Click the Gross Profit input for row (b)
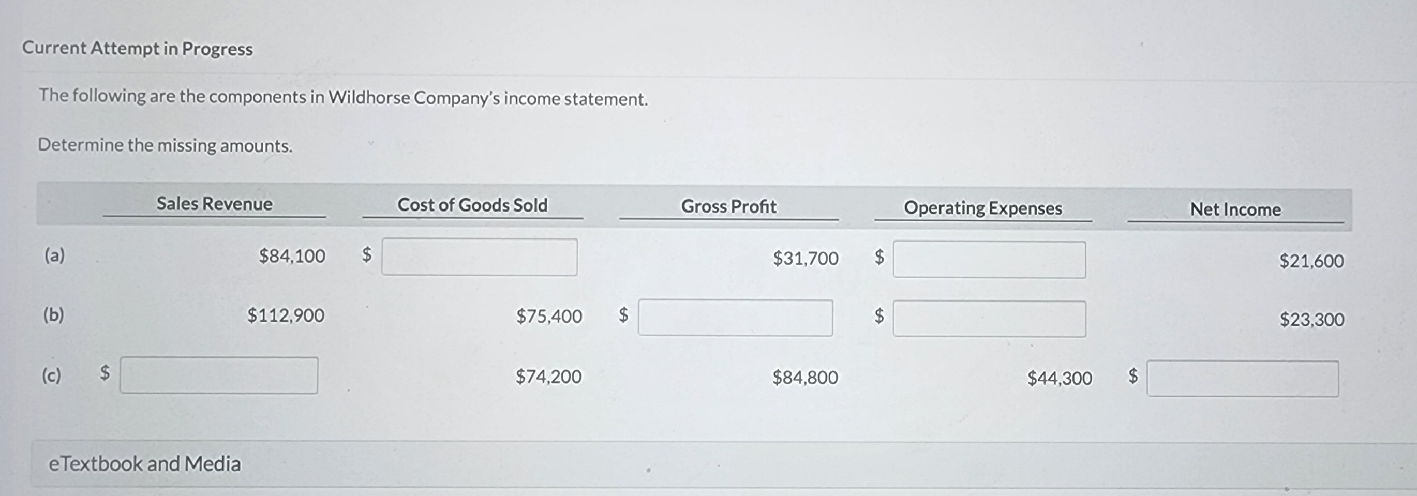The width and height of the screenshot is (1417, 496). [x=736, y=318]
